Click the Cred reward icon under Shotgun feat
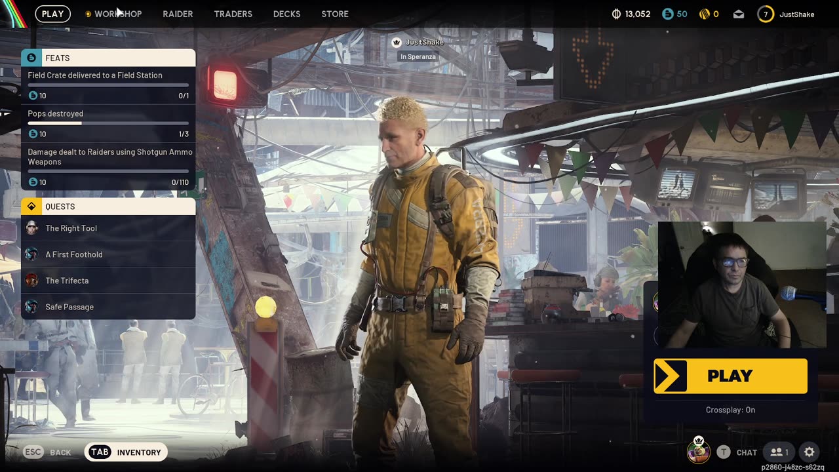This screenshot has width=839, height=472. pos(33,182)
